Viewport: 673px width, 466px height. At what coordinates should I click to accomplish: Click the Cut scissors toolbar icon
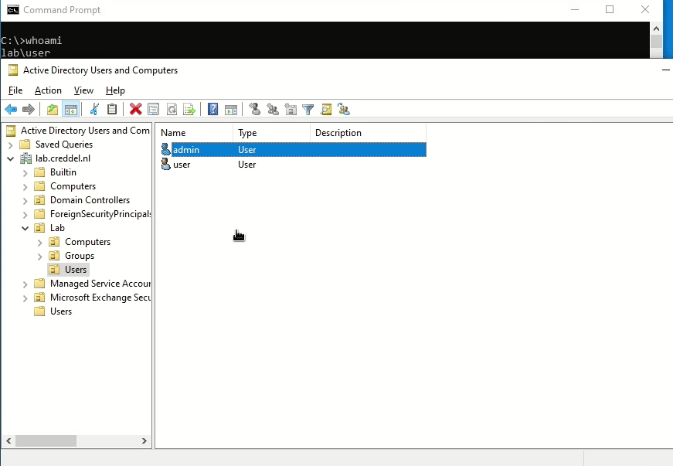(94, 110)
